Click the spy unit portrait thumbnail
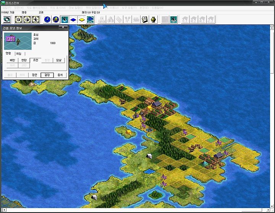Viewport: 275px width, 213px height. [18, 41]
